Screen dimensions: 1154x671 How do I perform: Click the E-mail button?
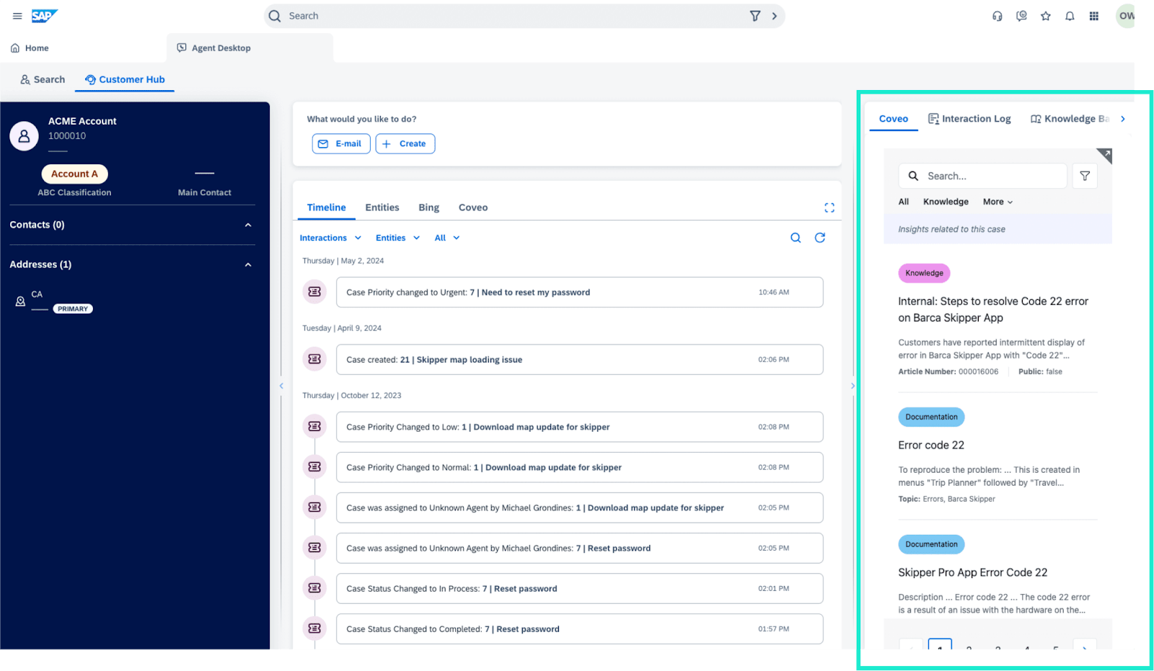pyautogui.click(x=341, y=143)
